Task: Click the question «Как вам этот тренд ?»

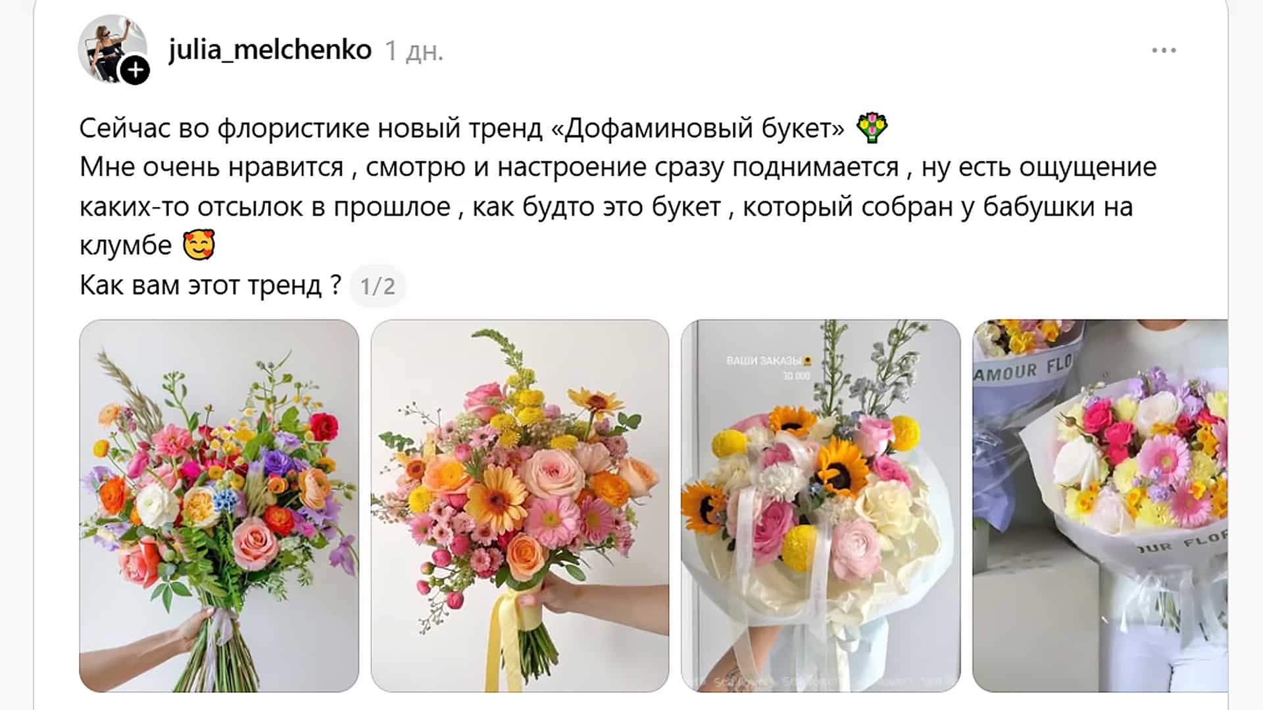Action: coord(210,285)
